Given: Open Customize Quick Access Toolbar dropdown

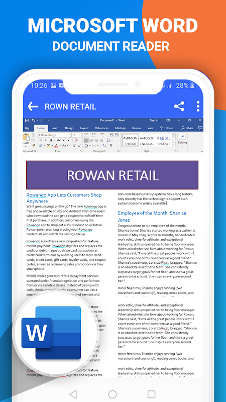Looking at the screenshot, I should point(48,120).
